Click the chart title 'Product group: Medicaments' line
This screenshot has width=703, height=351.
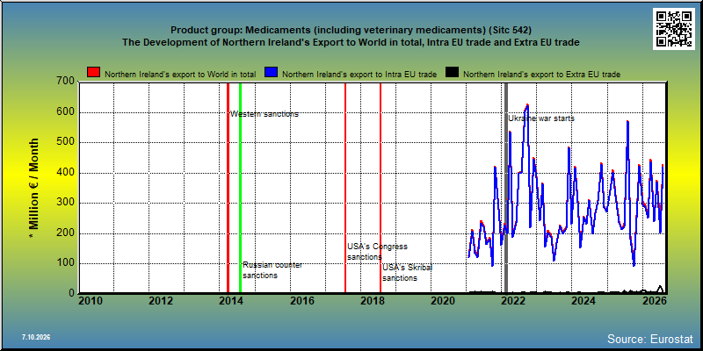pyautogui.click(x=351, y=31)
